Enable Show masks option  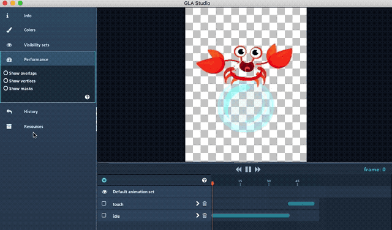pyautogui.click(x=6, y=88)
